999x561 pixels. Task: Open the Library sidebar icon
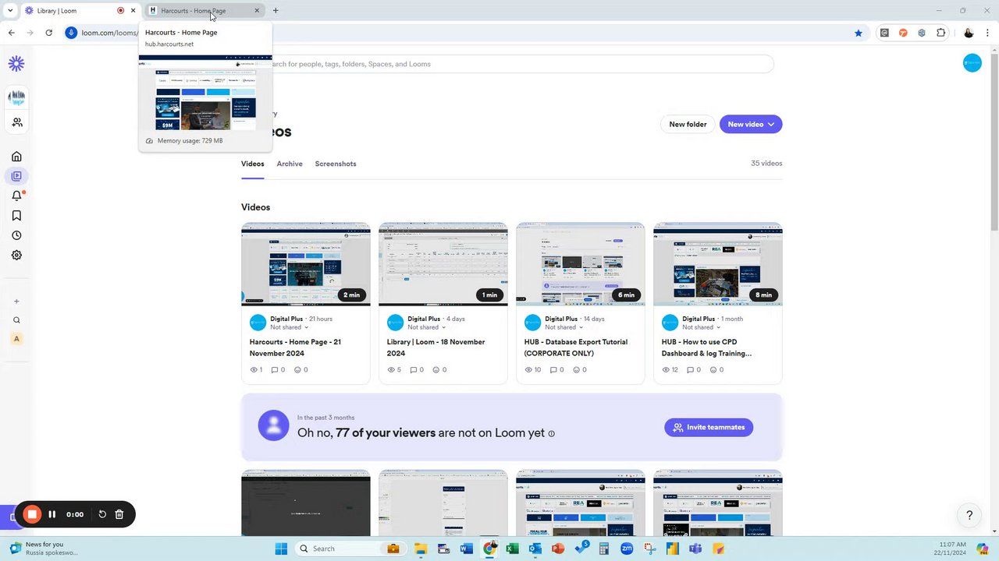tap(16, 176)
